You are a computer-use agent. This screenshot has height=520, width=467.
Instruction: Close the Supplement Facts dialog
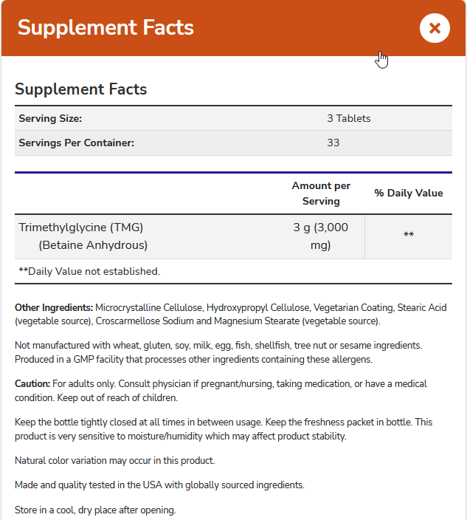(435, 28)
